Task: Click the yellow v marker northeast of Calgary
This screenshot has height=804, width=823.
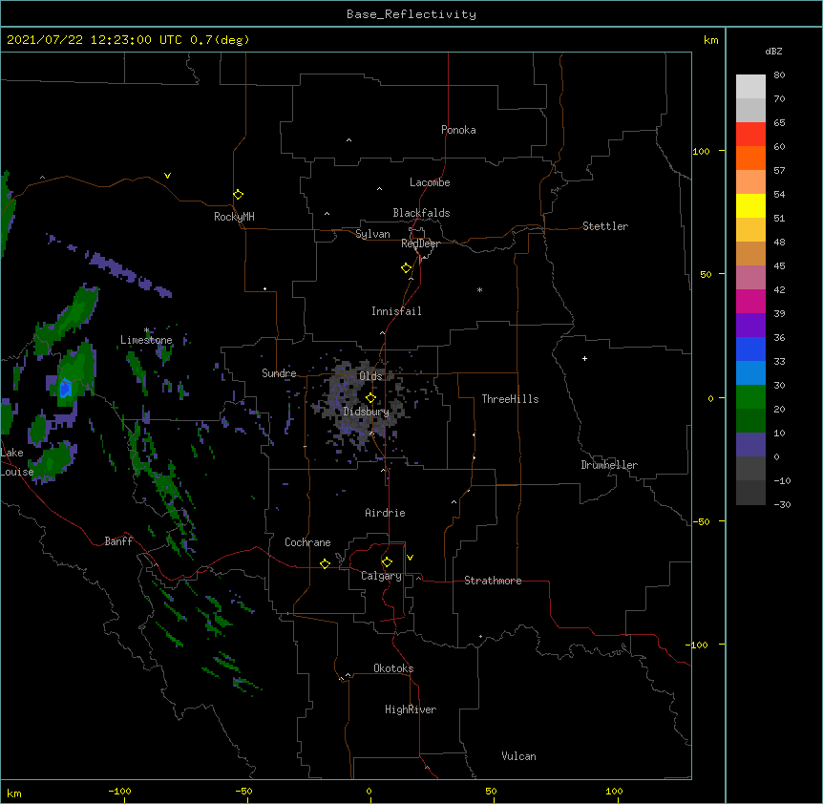Action: tap(410, 558)
